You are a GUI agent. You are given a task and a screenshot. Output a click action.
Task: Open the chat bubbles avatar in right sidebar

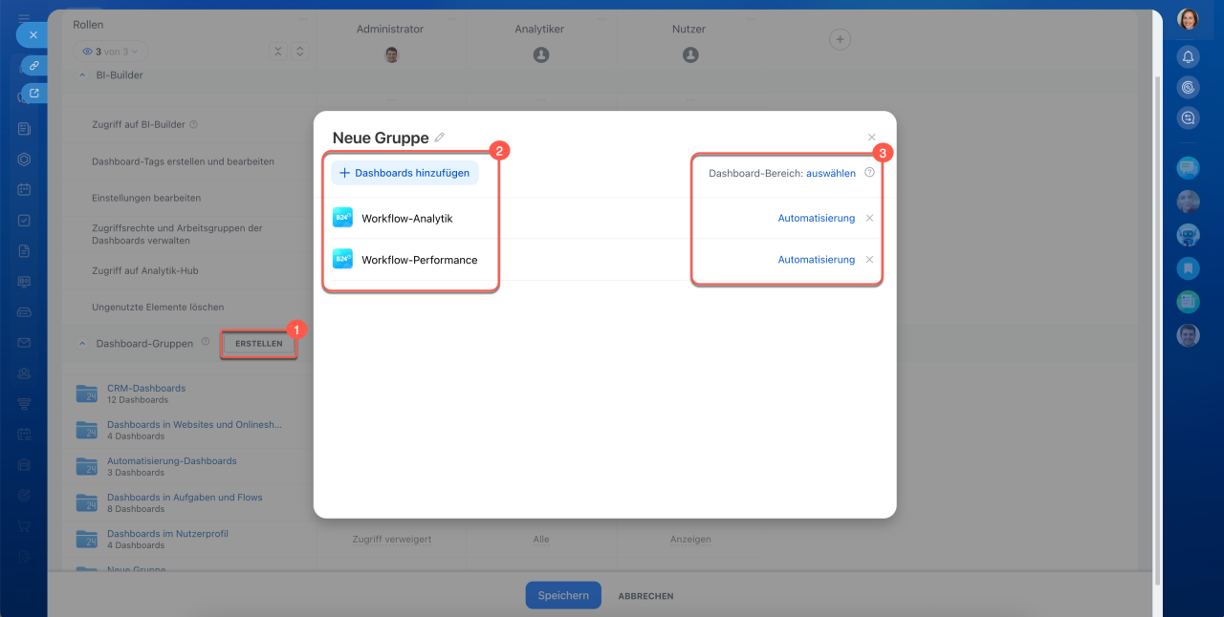point(1188,168)
